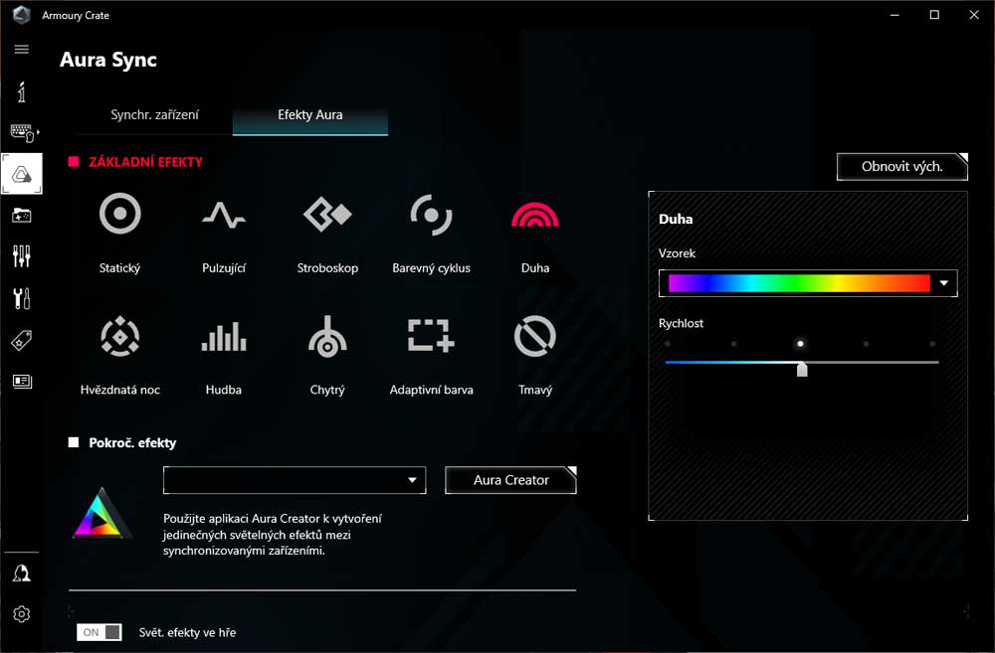Open the Devices keyboard sidebar icon
This screenshot has width=995, height=653.
pyautogui.click(x=24, y=133)
